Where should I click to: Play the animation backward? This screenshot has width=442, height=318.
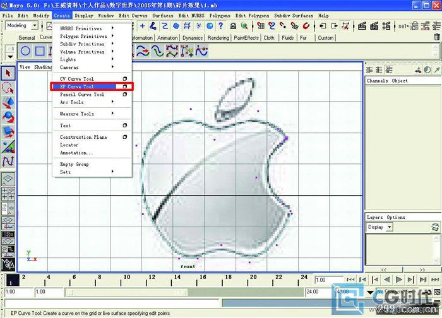click(x=386, y=280)
